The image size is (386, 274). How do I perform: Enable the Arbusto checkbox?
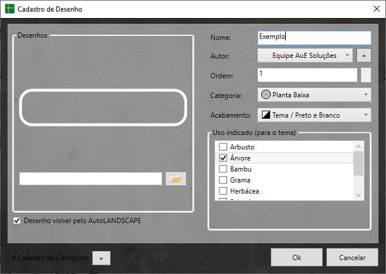point(223,147)
